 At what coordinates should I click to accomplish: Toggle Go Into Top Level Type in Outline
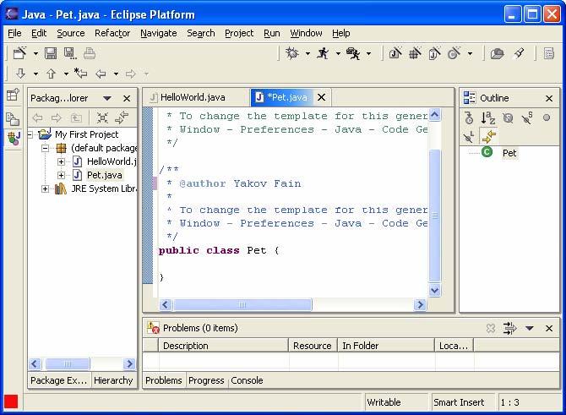coord(469,117)
